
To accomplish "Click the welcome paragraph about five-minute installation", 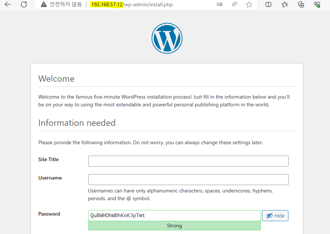I will tap(164, 101).
